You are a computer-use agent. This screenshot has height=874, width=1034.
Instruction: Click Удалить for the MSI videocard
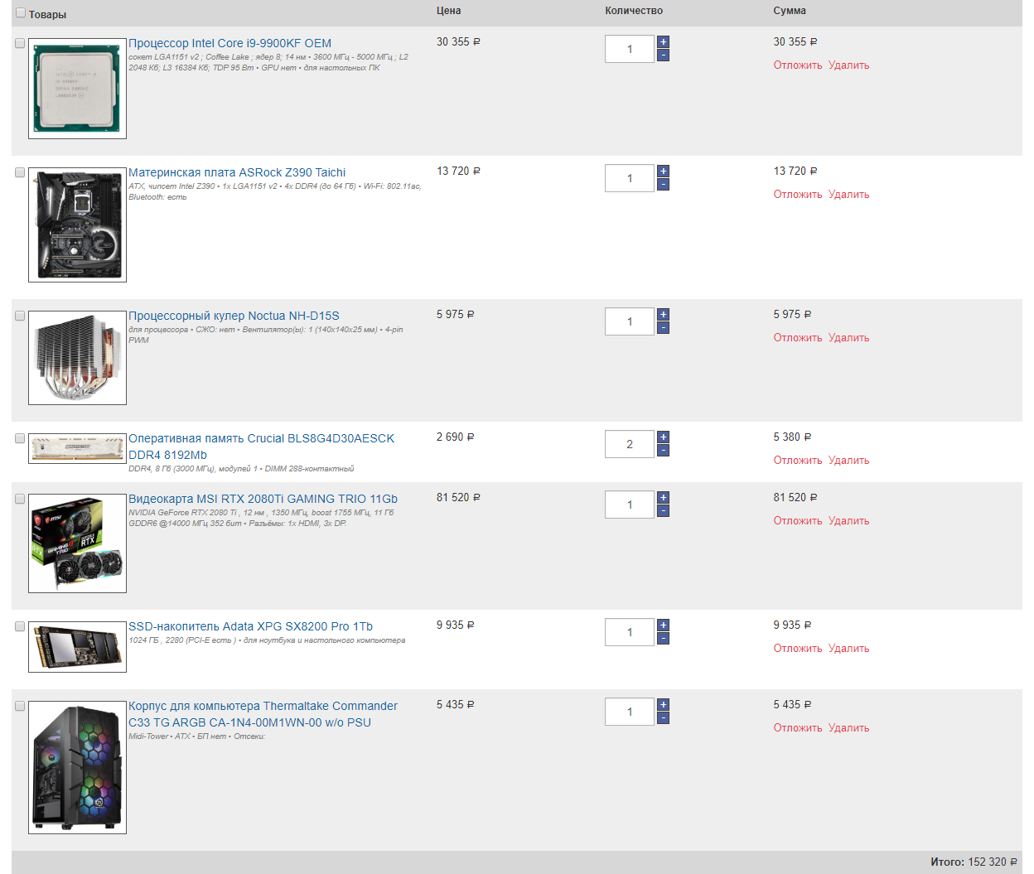pos(849,521)
